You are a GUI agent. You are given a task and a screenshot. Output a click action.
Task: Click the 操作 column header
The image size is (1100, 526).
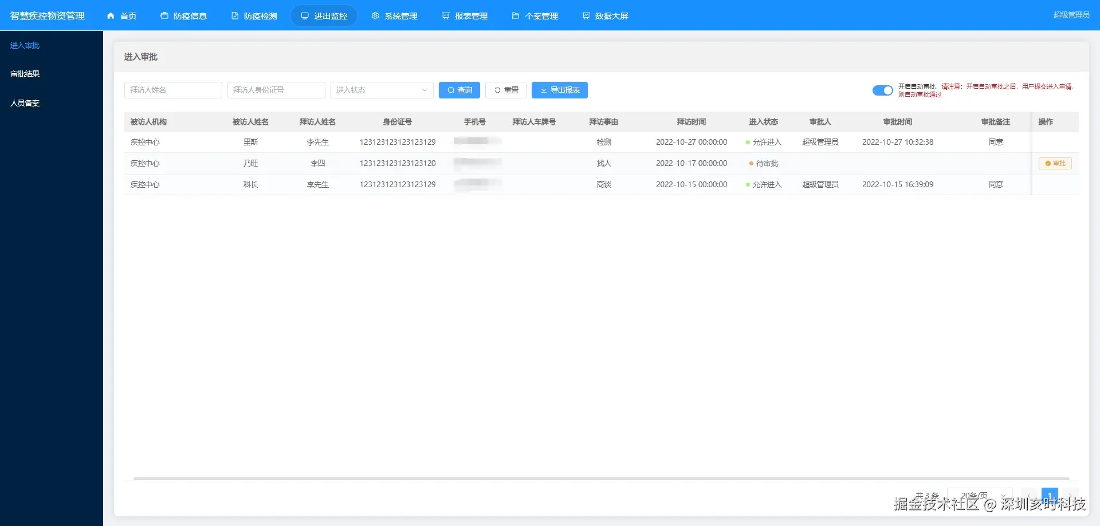[x=1046, y=122]
